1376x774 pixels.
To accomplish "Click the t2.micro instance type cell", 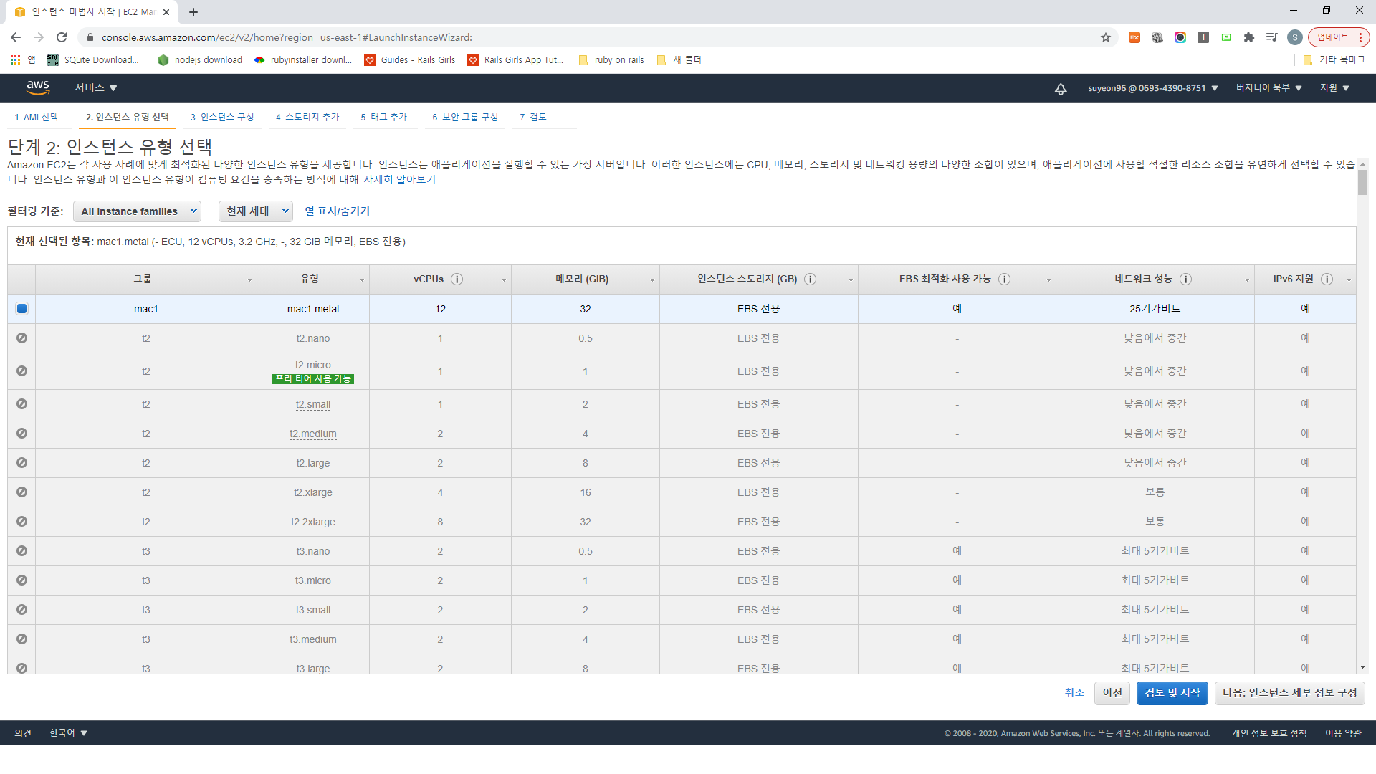I will (313, 371).
